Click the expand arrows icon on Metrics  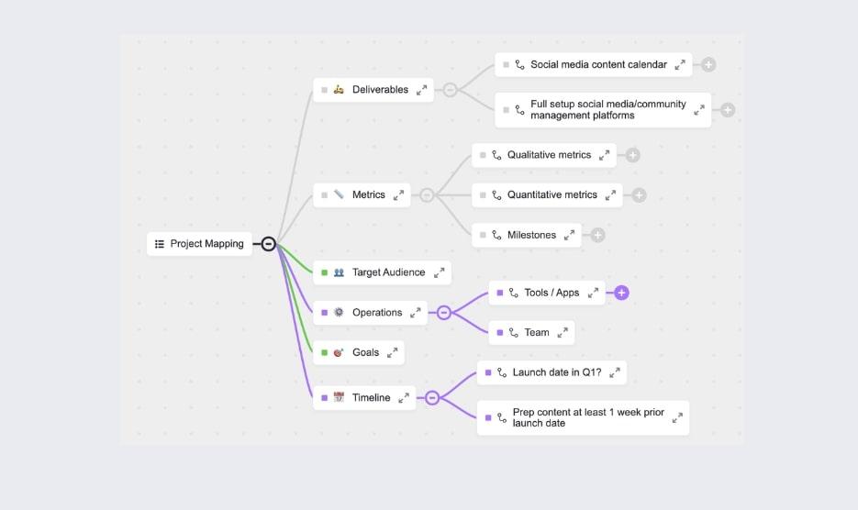pyautogui.click(x=398, y=195)
